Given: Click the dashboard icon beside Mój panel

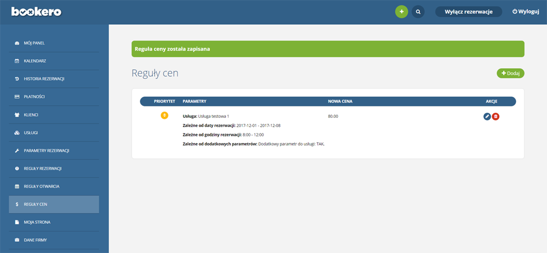Looking at the screenshot, I should [x=17, y=43].
